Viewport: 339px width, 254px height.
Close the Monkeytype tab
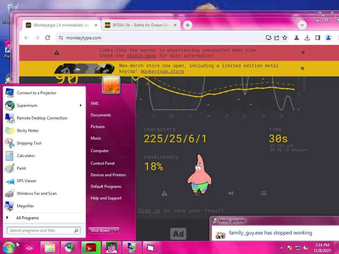tap(96, 25)
